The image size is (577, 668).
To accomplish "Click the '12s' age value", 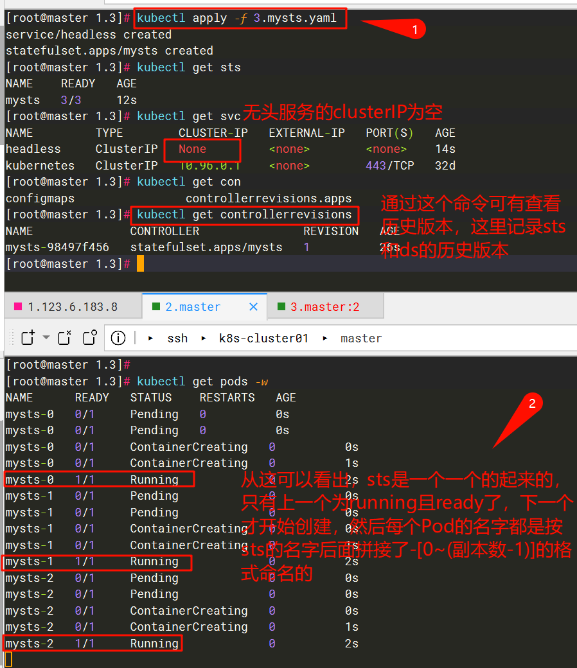I will 127,100.
